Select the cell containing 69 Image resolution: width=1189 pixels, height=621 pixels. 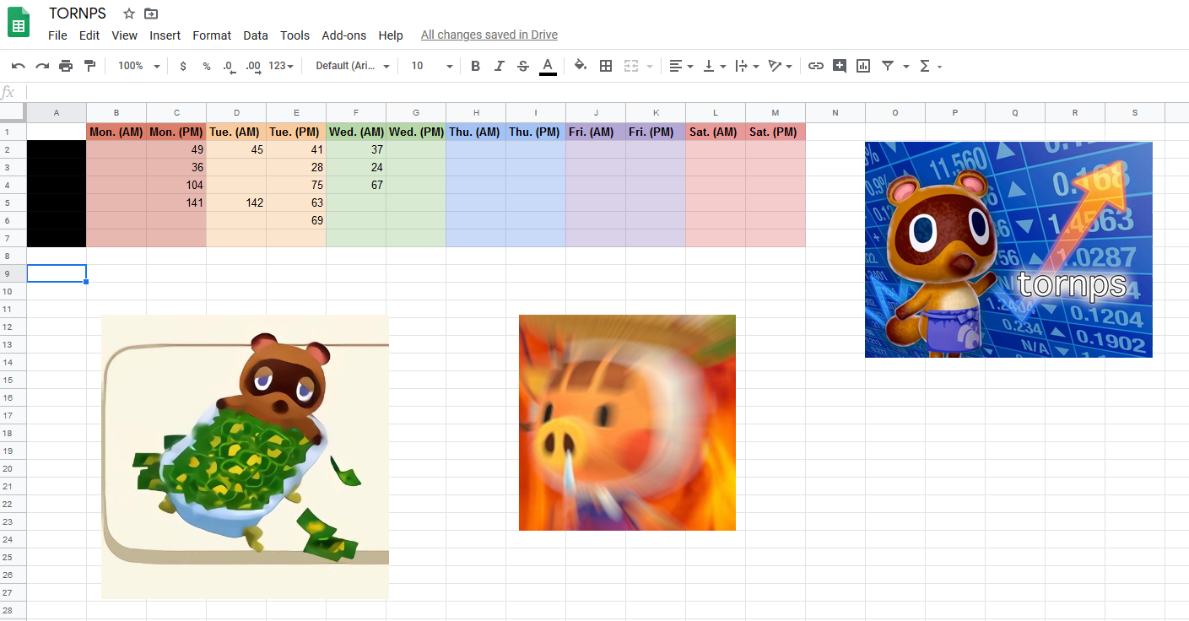[x=296, y=220]
